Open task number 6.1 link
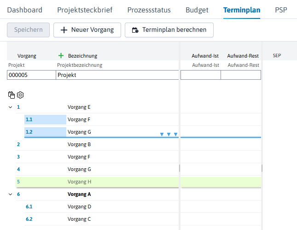This screenshot has height=230, width=297. (29, 206)
